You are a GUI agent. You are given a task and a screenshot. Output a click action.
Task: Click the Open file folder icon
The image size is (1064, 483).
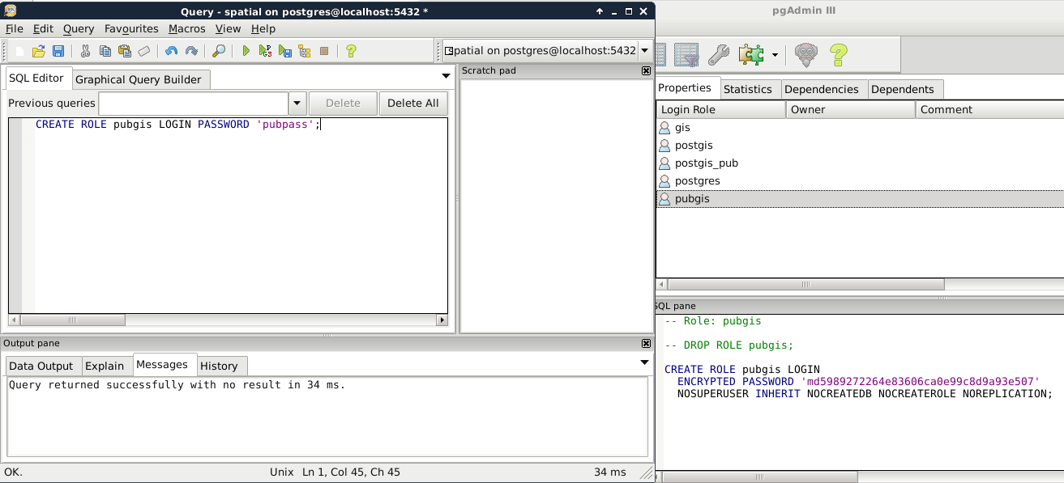click(x=38, y=51)
